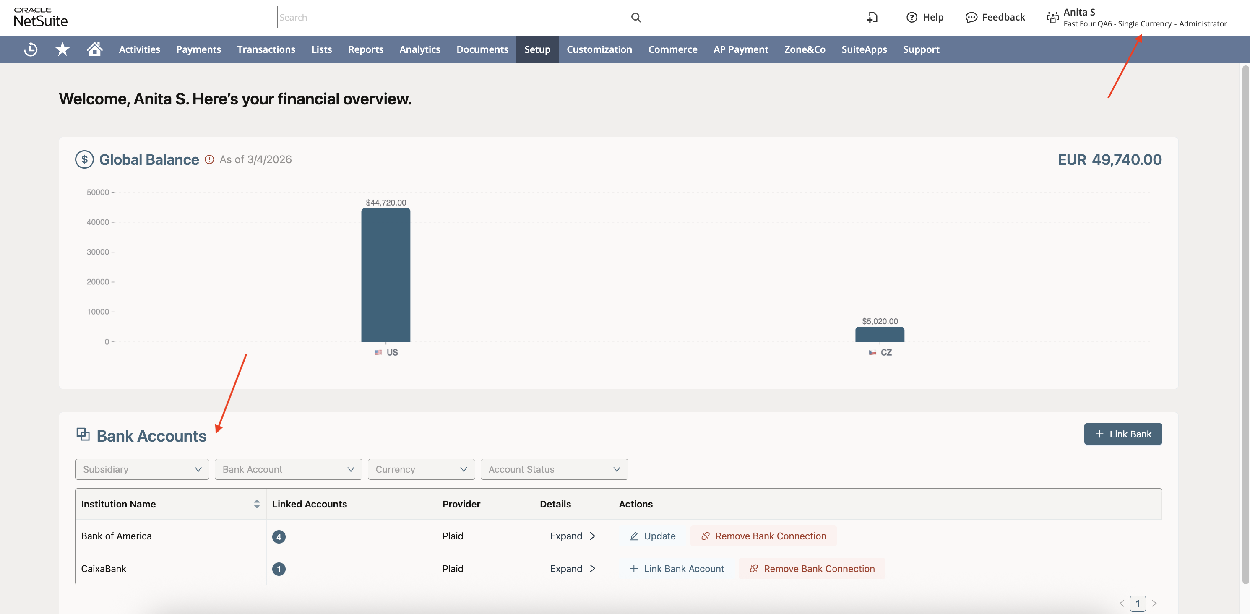Click the CaixaBank linked accounts badge showing 1
The height and width of the screenshot is (614, 1250).
pos(279,569)
